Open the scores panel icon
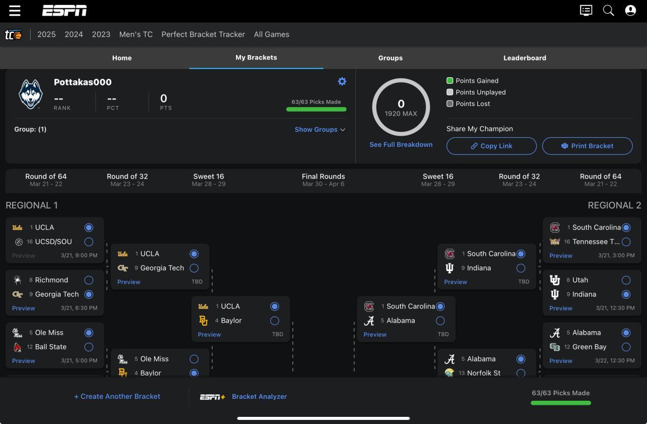 coord(586,11)
